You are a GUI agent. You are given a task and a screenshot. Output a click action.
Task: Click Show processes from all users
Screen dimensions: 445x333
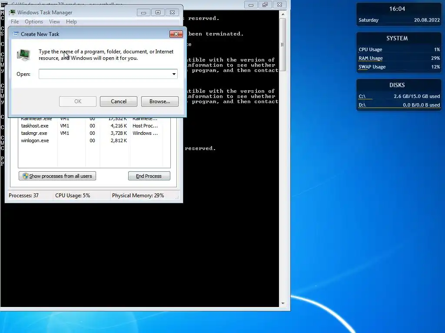[x=57, y=176]
